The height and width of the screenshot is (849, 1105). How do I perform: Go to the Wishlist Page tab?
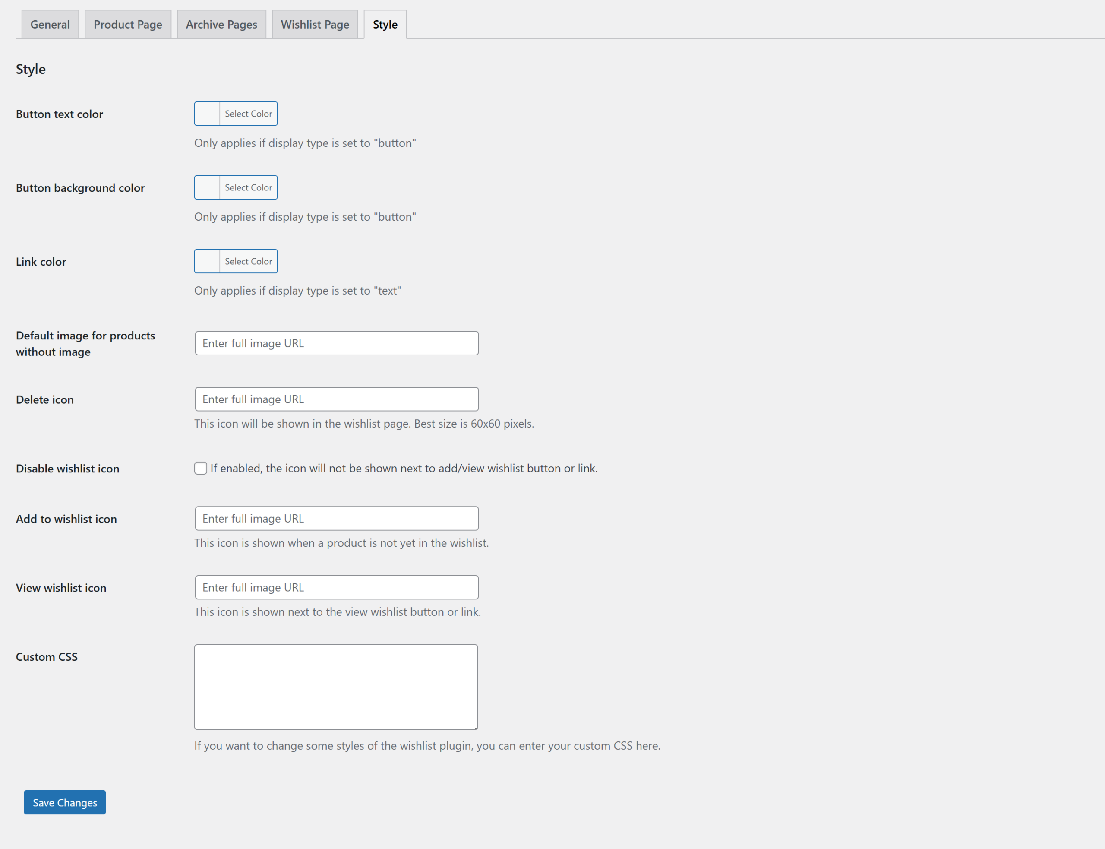point(315,24)
